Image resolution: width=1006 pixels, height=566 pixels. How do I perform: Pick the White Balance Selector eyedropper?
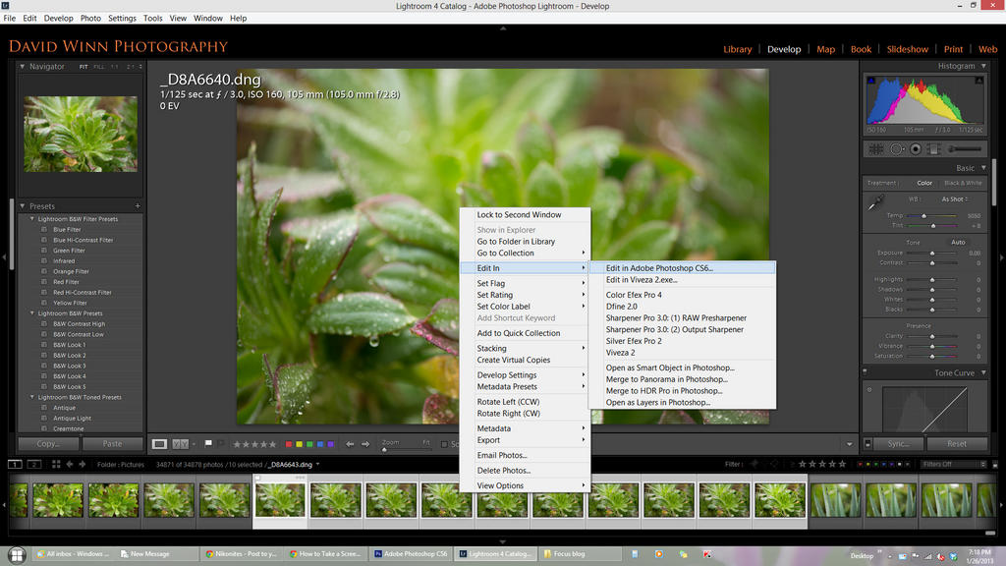tap(875, 203)
